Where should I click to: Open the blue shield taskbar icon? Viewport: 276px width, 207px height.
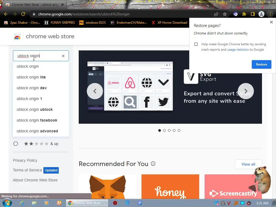coord(127,203)
